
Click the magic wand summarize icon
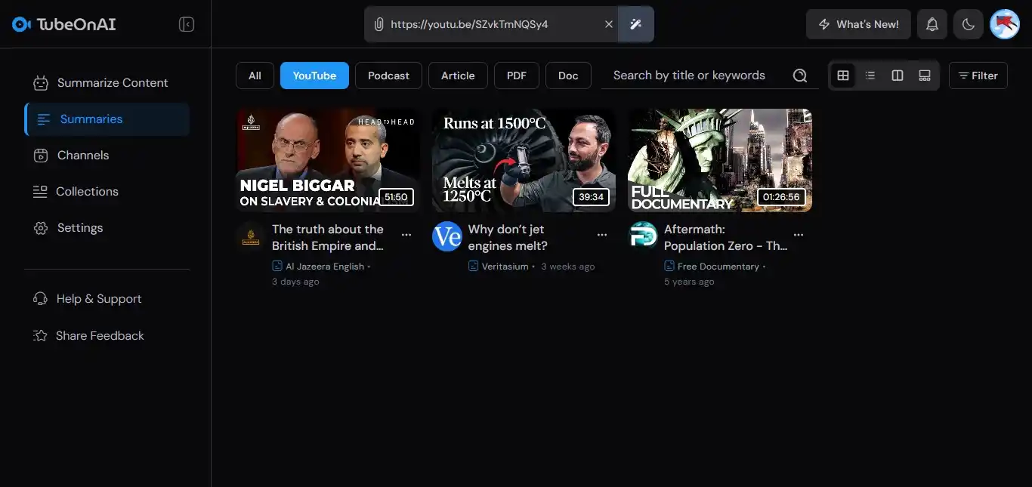pos(635,24)
